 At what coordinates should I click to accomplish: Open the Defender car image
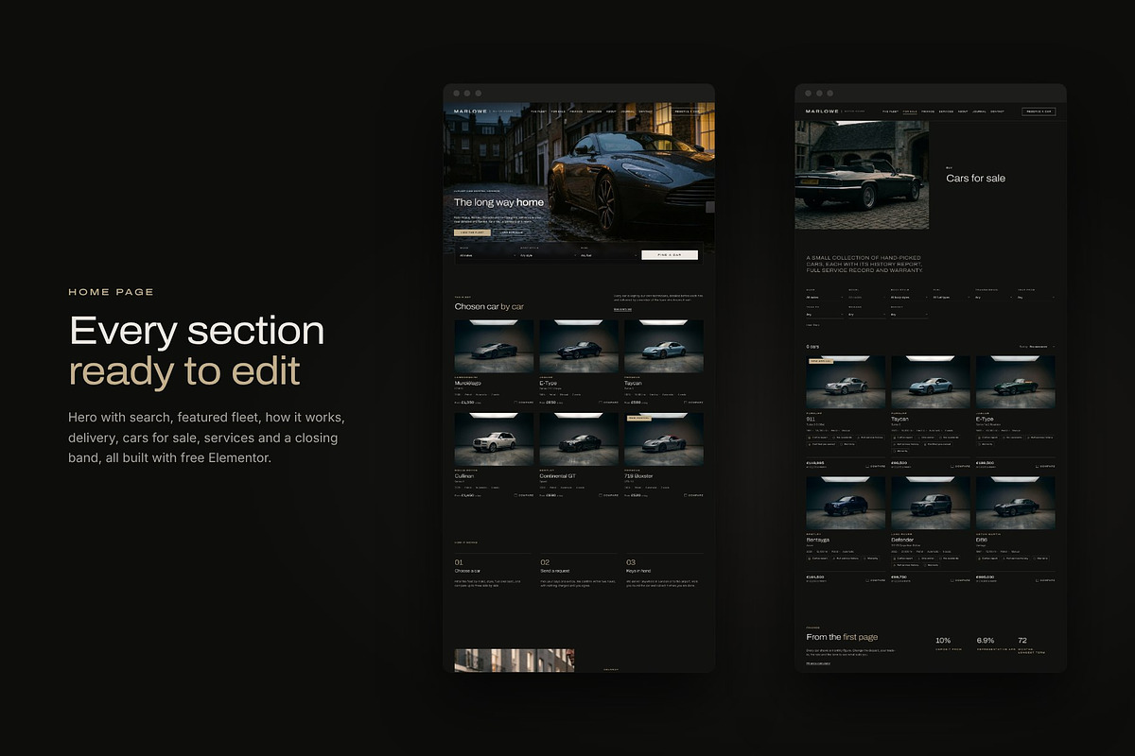click(931, 503)
